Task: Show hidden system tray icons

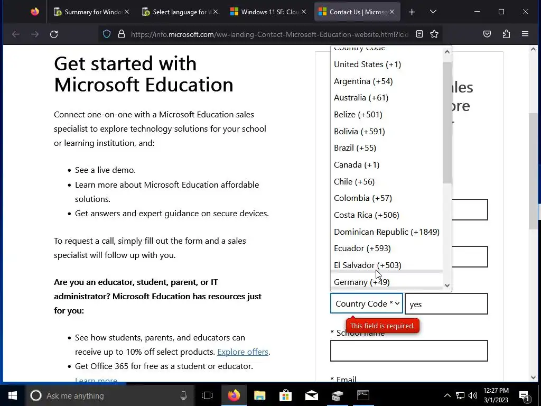Action: click(447, 395)
